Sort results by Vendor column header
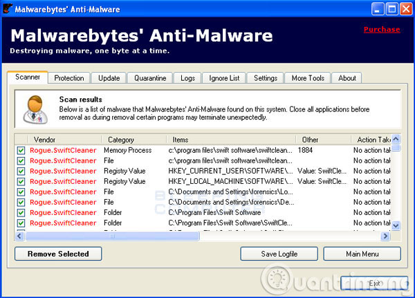The height and width of the screenshot is (298, 415). click(x=44, y=140)
